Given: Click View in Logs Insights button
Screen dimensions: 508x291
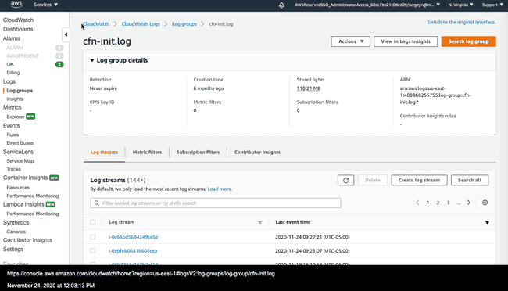Looking at the screenshot, I should (406, 41).
